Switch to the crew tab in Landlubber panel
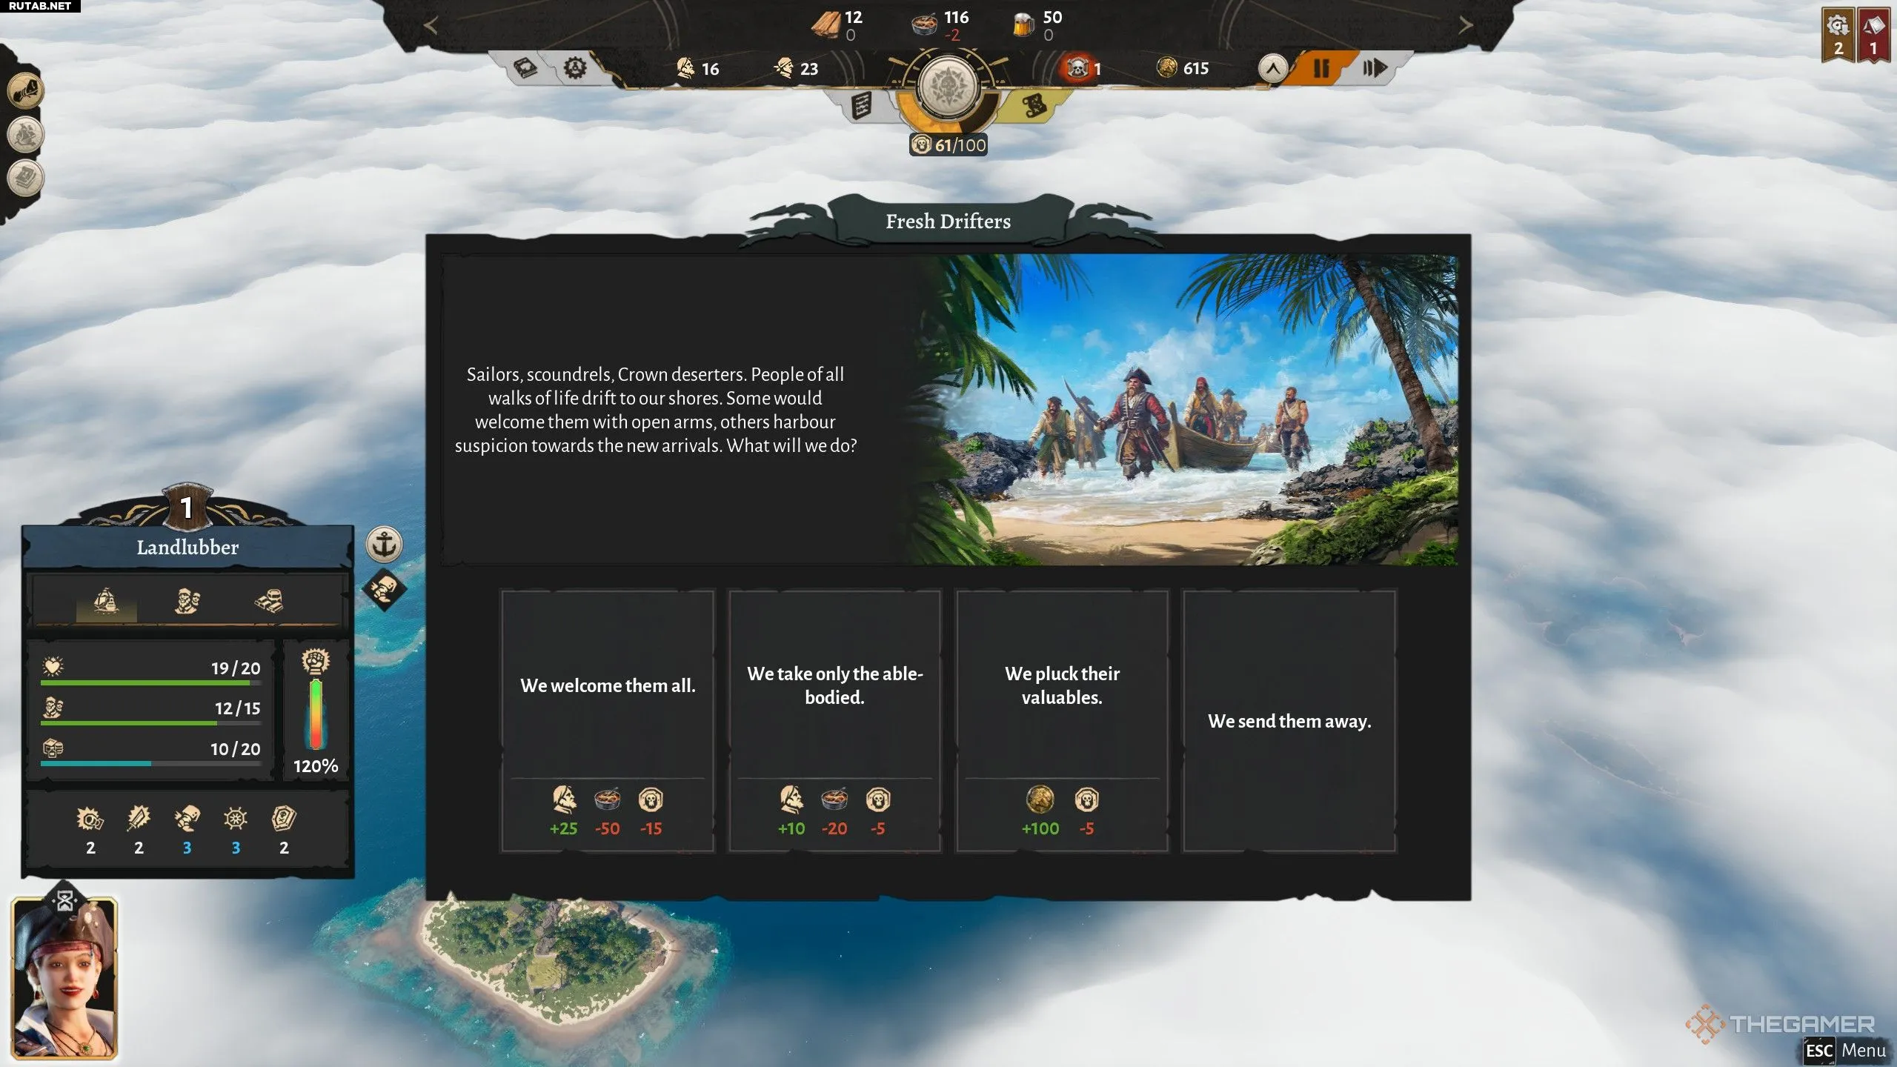 click(187, 601)
